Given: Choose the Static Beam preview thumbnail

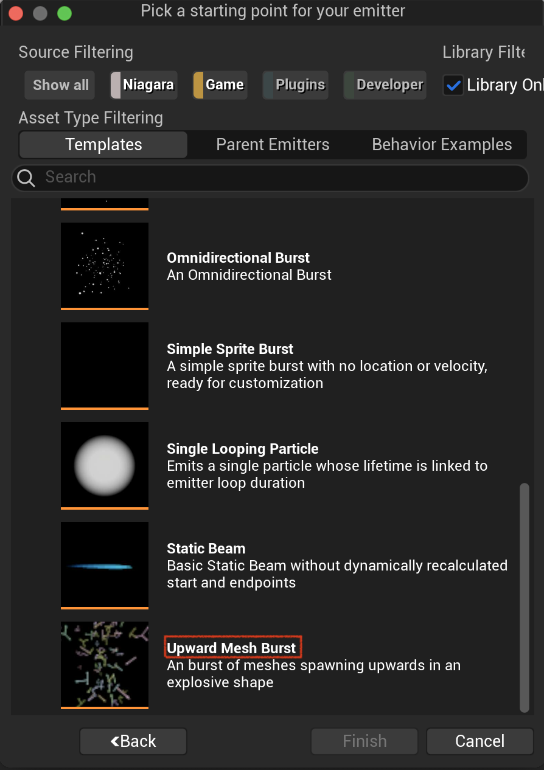Looking at the screenshot, I should click(105, 564).
